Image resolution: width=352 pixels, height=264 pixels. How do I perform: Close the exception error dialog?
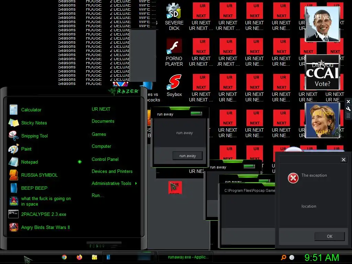point(343,159)
